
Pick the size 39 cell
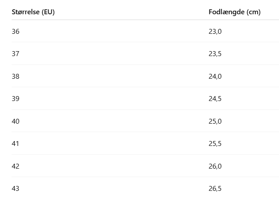[16, 99]
